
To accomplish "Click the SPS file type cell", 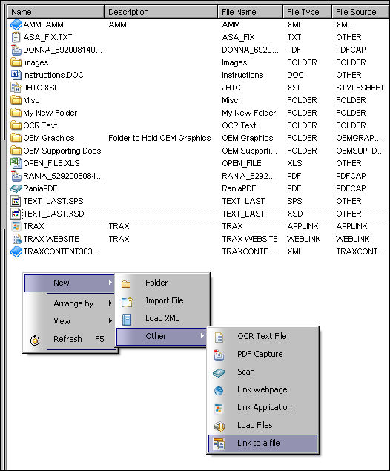I will [x=294, y=201].
